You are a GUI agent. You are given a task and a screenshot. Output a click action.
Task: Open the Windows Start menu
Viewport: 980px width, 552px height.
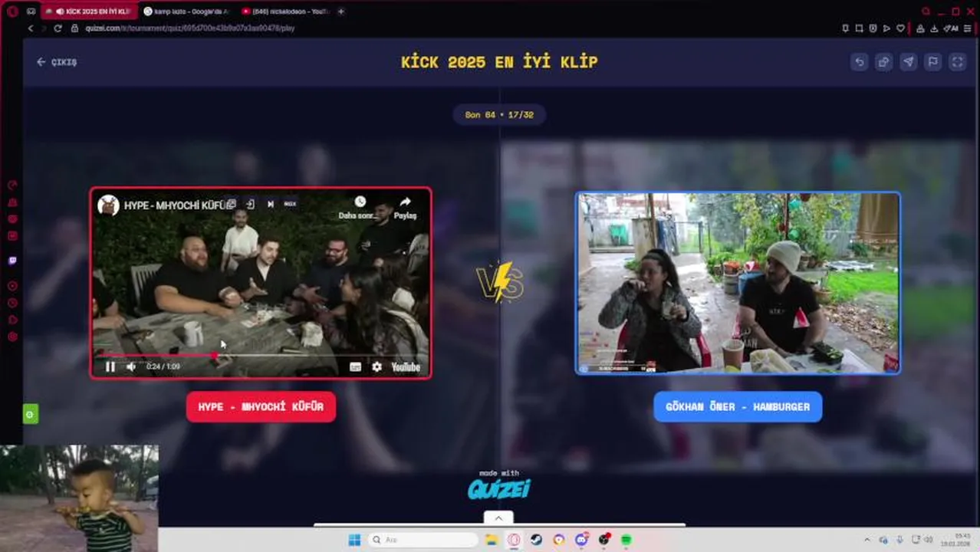click(354, 540)
